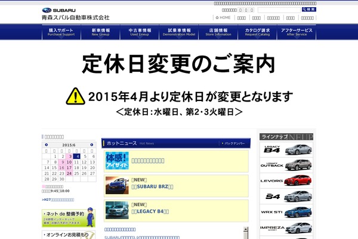
Task: Open the Request Catalog menu
Action: pyautogui.click(x=257, y=32)
